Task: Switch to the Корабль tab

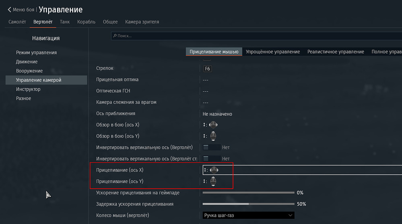Action: 86,22
